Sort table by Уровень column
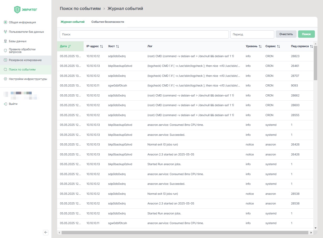 [260, 46]
